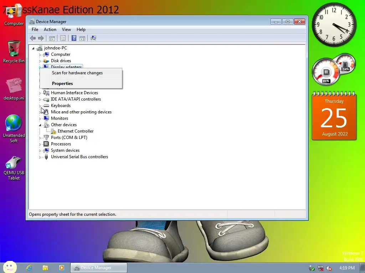Screen dimensions: 365x273
Task: Select Mice and other pointing devices
Action: pyautogui.click(x=81, y=112)
